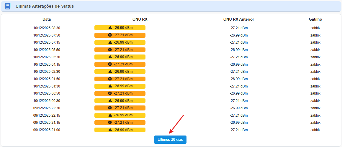The image size is (342, 147).
Task: Click error circle icon in 10/12/2025 05:50 row
Action: coord(110,50)
